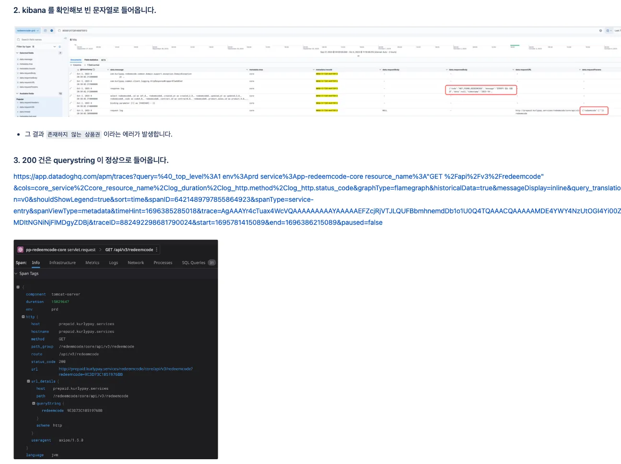
Task: Click the scheme value http
Action: pos(58,426)
